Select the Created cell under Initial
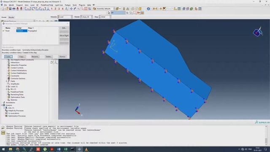 (22, 31)
